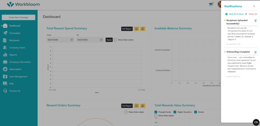The width and height of the screenshot is (260, 126).
Task: Enable Show Data Labels for Total Rewards Value
Action: point(156,115)
